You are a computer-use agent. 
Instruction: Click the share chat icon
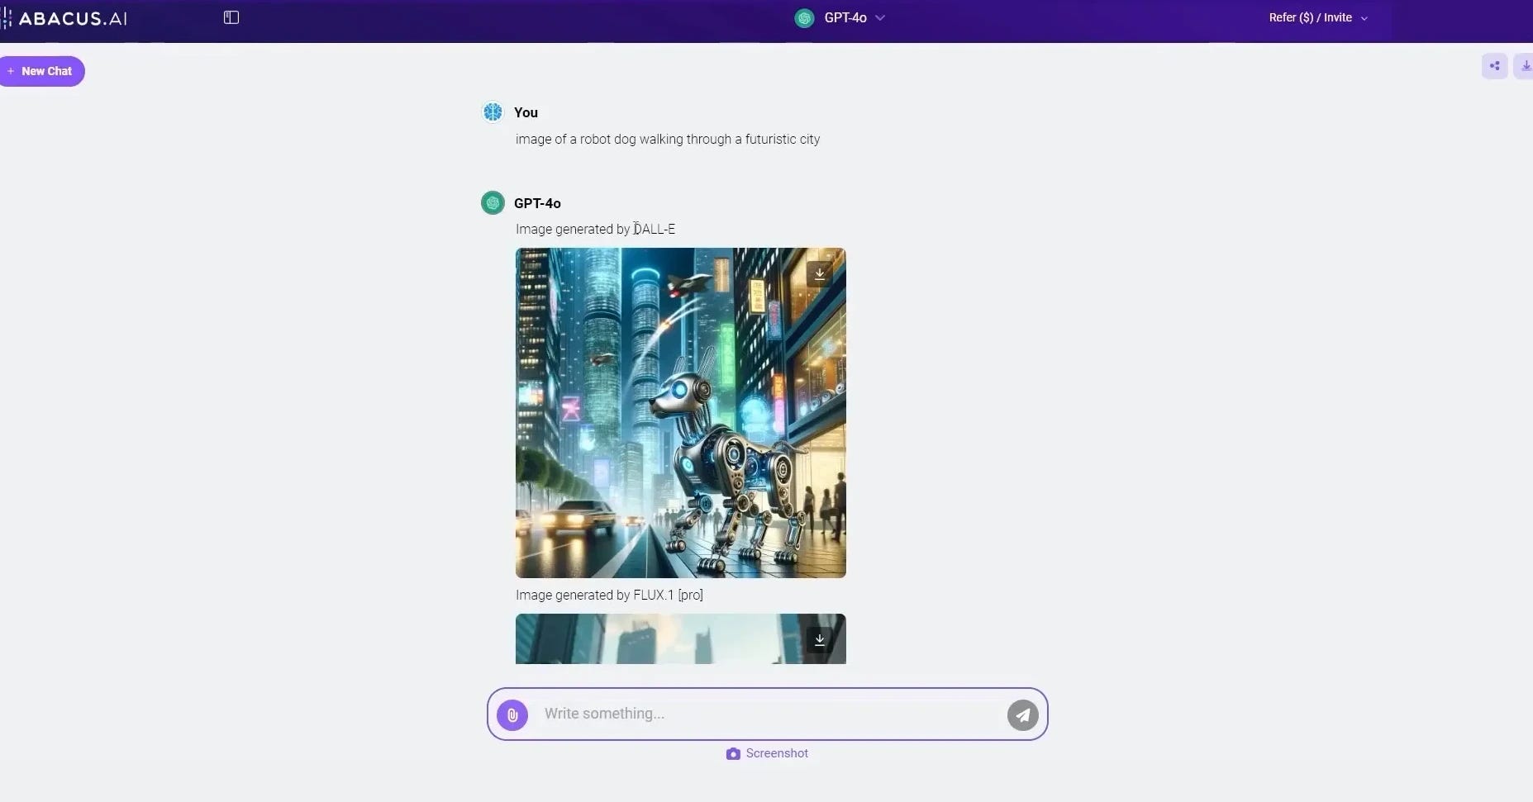pos(1494,65)
